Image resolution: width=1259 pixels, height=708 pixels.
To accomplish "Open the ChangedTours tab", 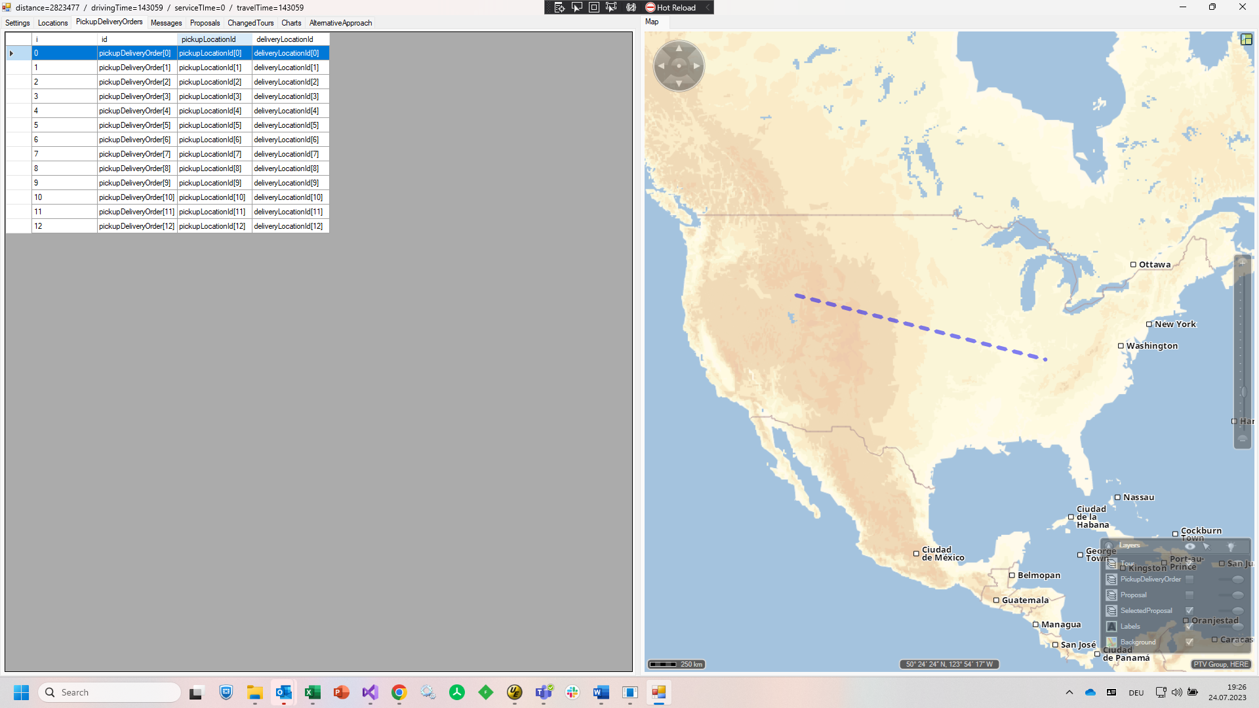I will (x=250, y=23).
